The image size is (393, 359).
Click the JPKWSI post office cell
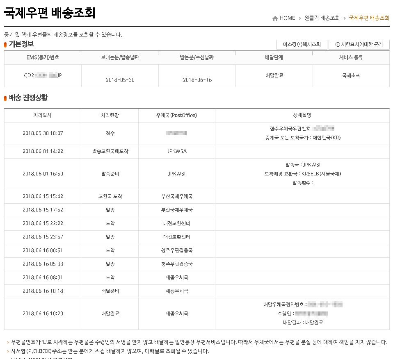pyautogui.click(x=177, y=174)
